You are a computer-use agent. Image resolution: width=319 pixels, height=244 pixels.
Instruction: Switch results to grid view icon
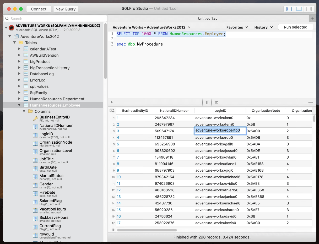pyautogui.click(x=207, y=102)
